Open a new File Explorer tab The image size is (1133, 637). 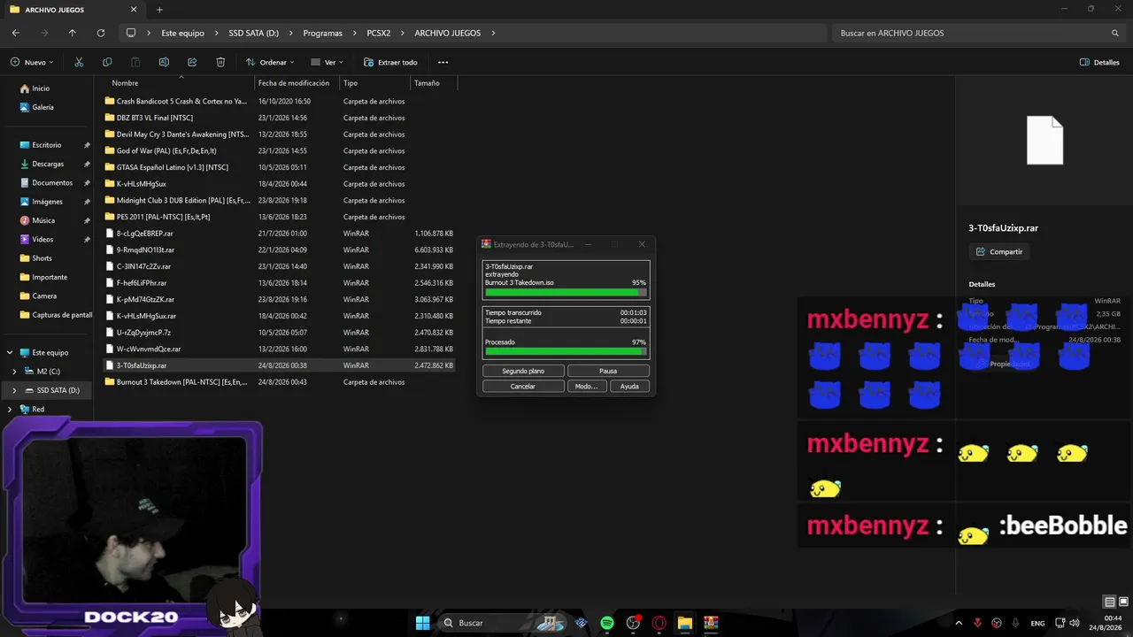coord(159,10)
